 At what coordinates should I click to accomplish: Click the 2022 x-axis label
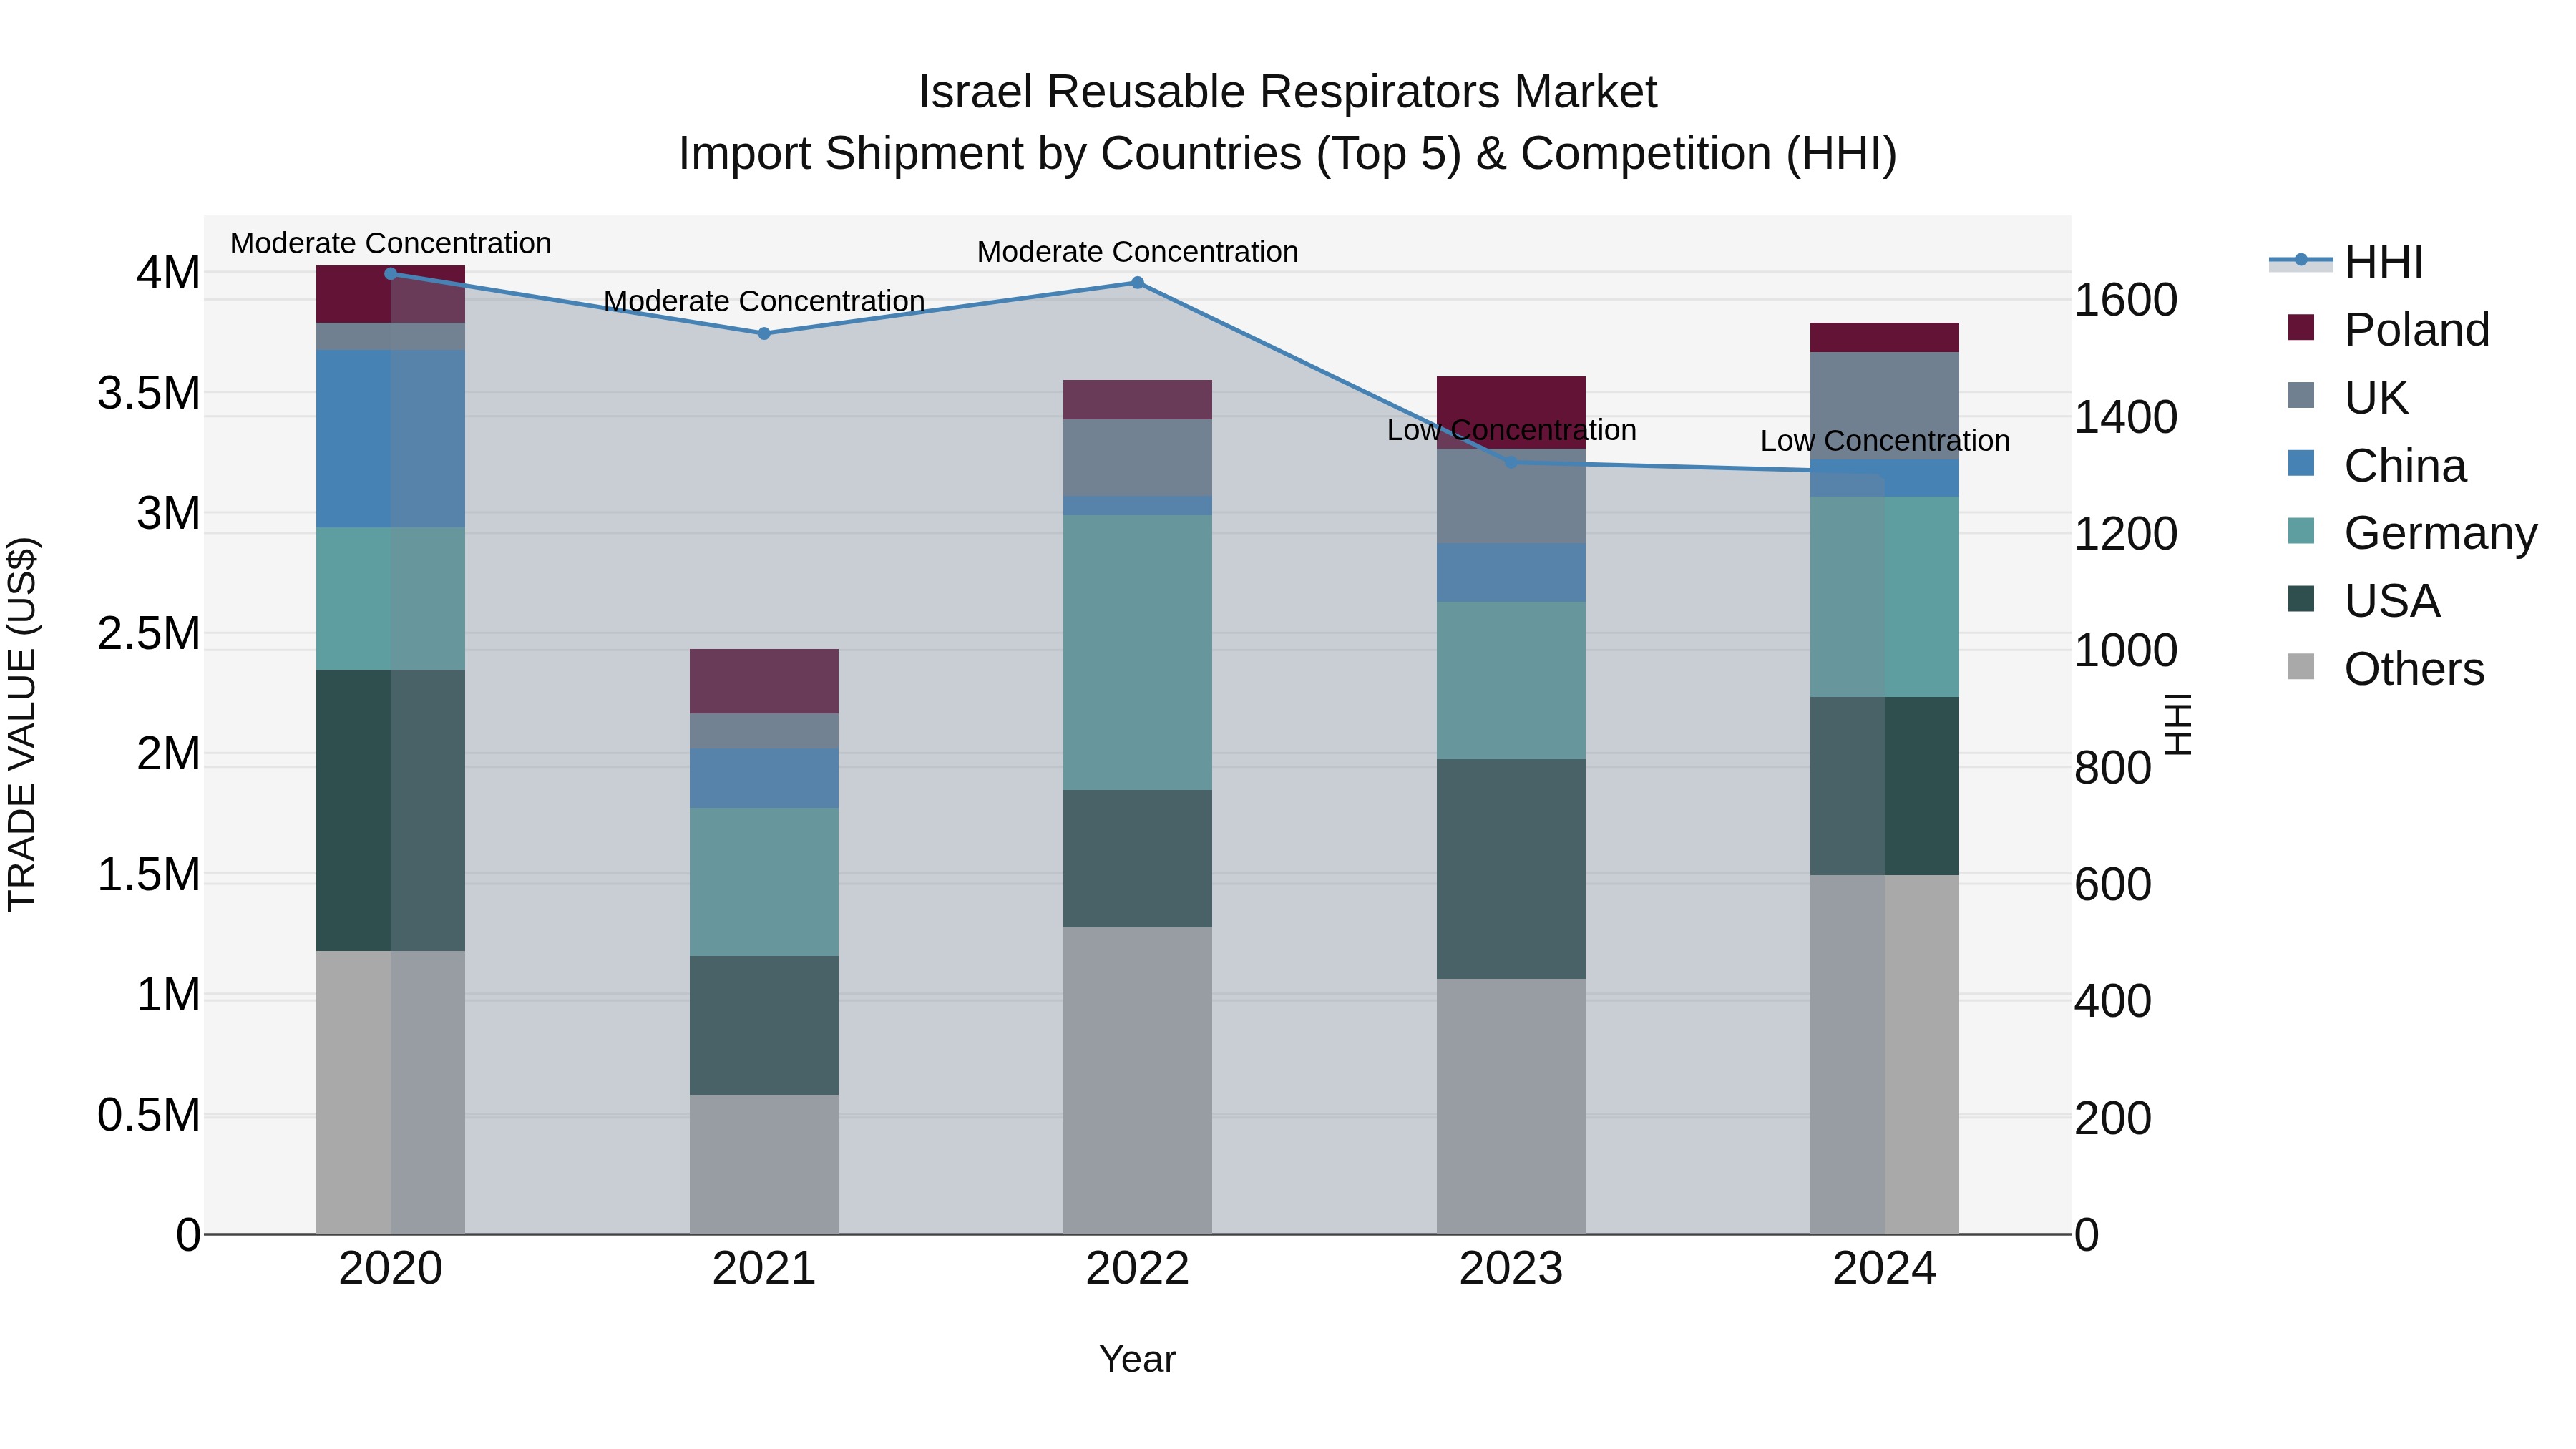[1137, 1268]
